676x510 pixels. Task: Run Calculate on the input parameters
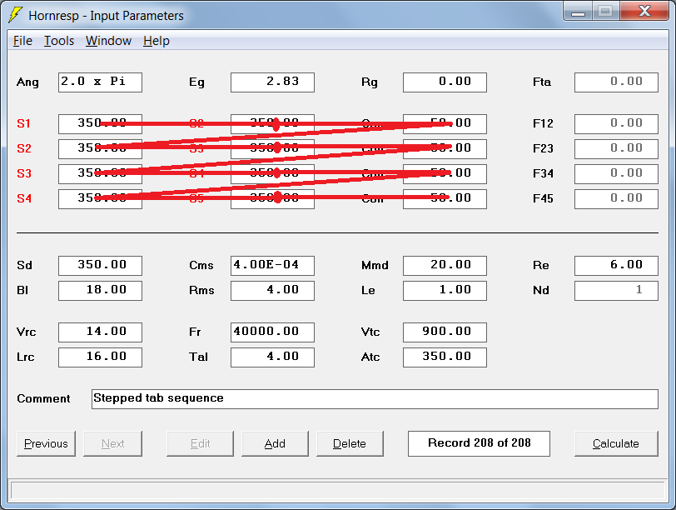click(616, 443)
